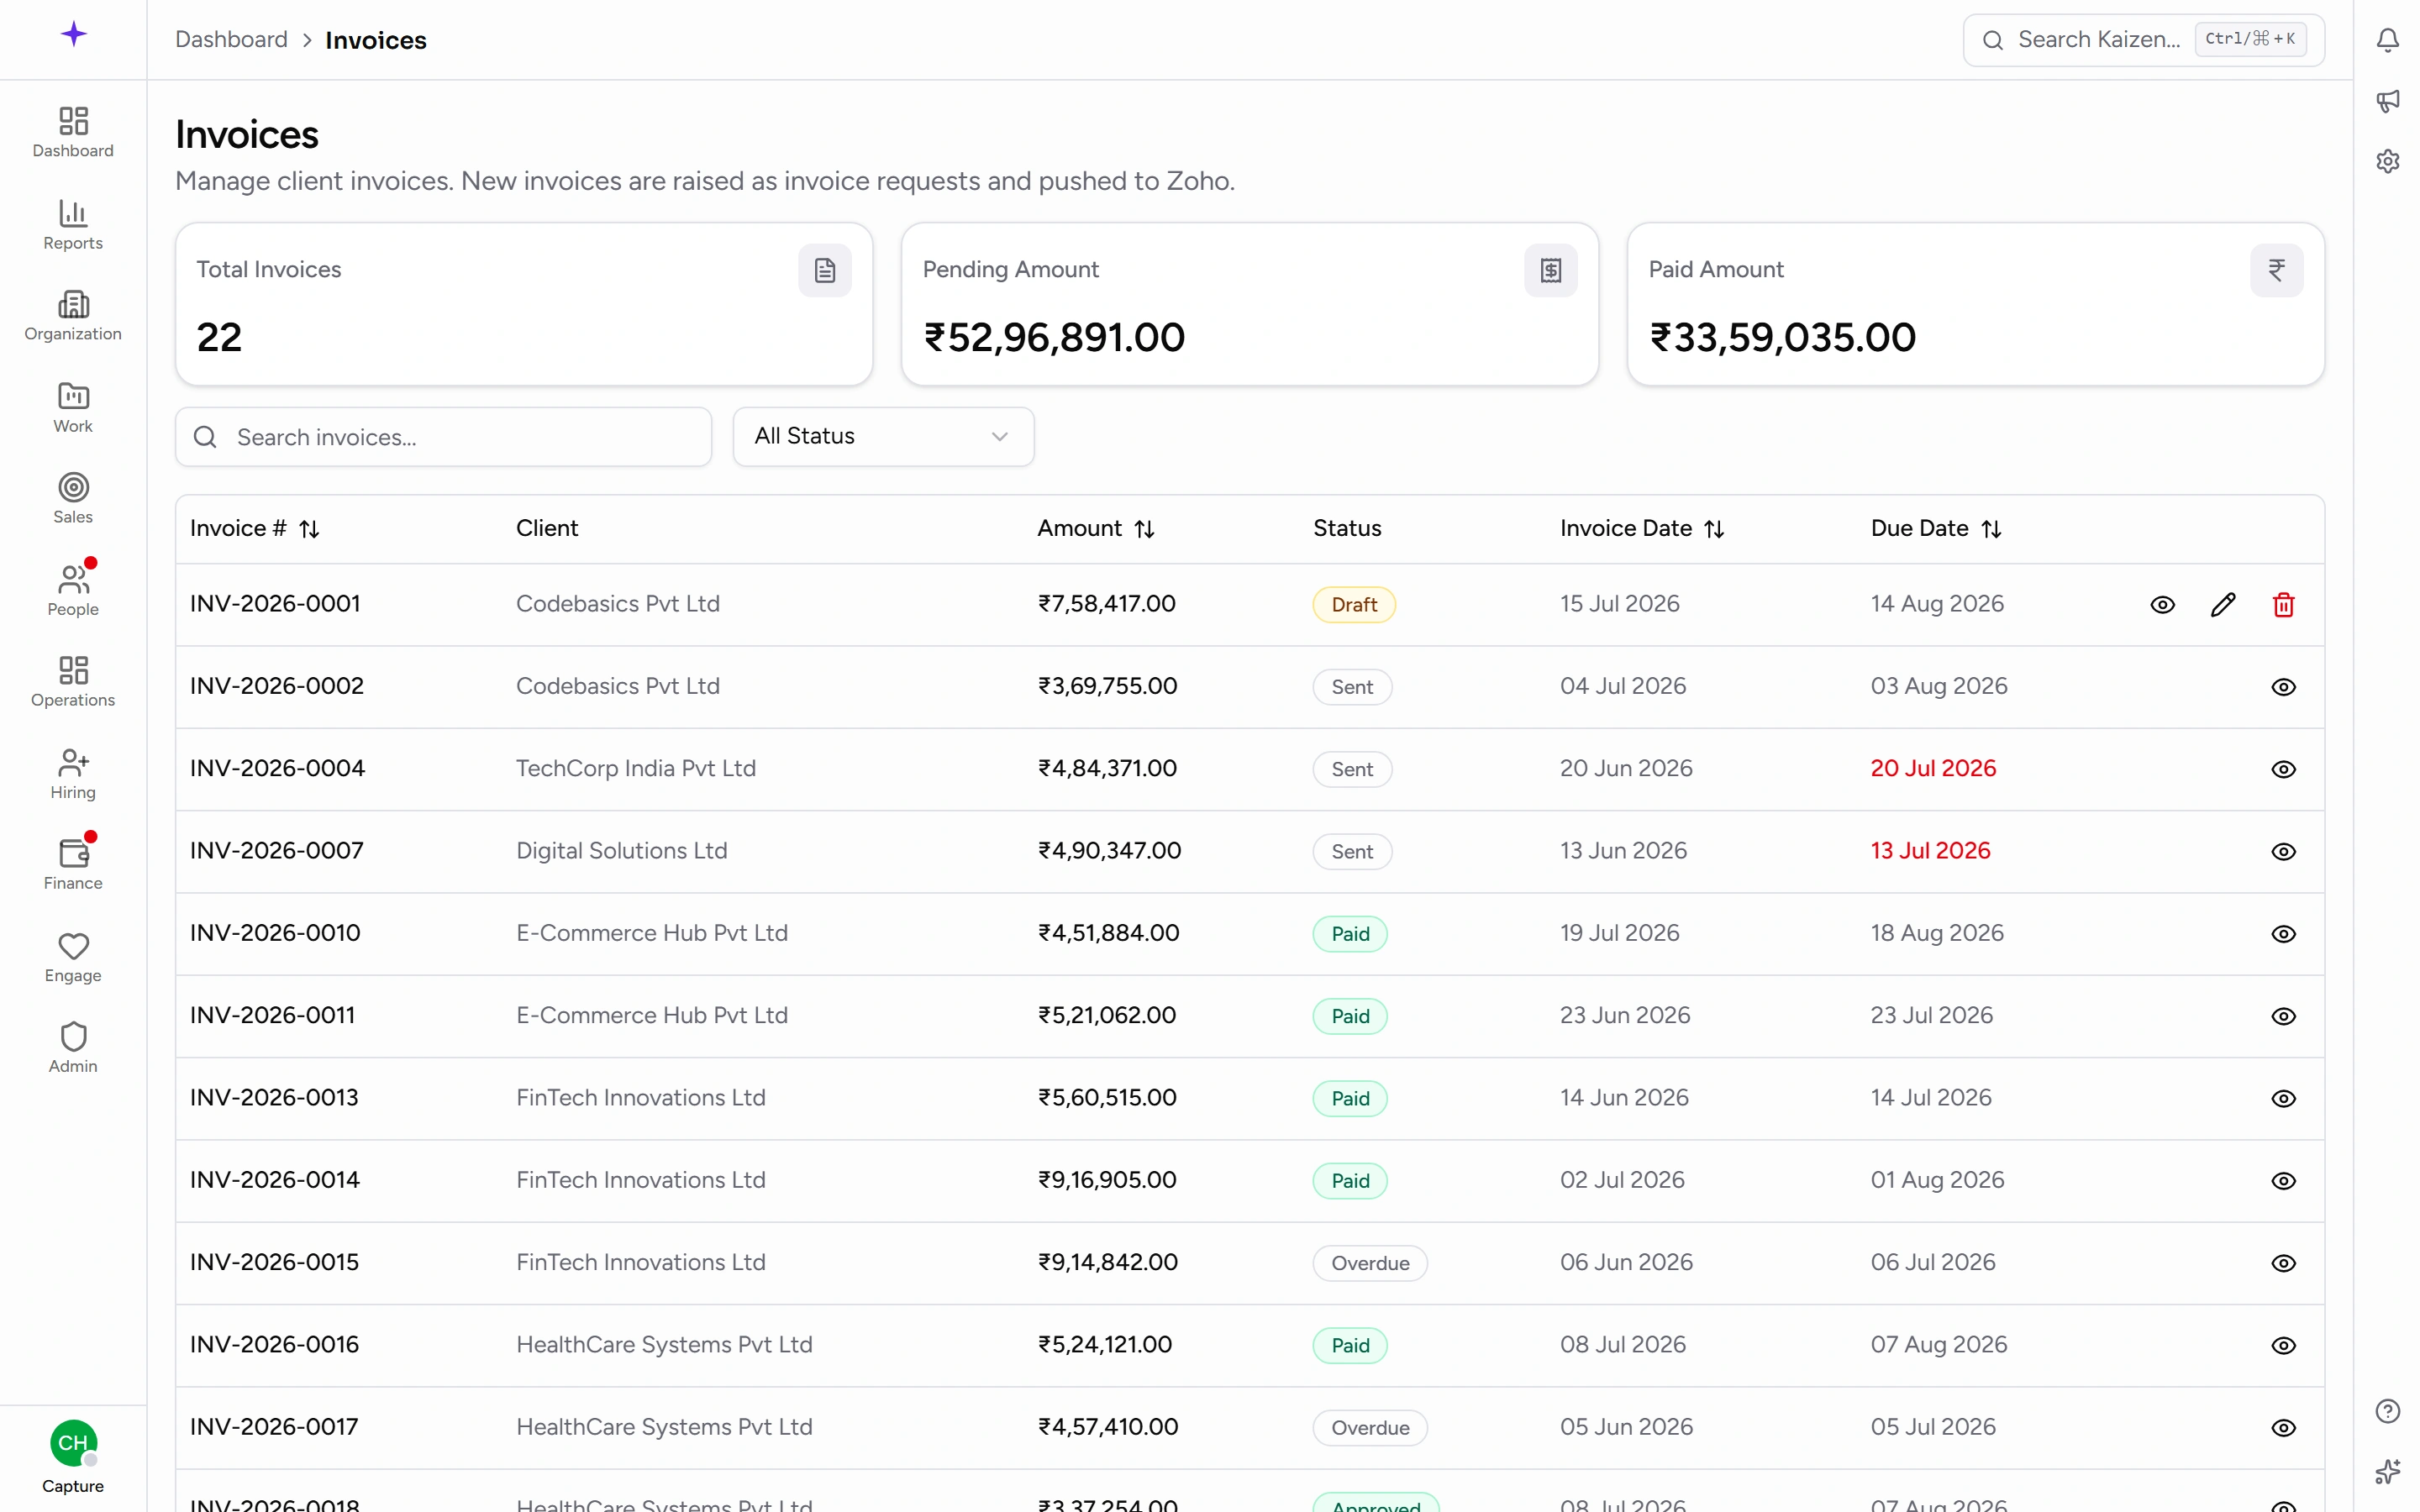Open the Dashboard sidebar section

[73, 132]
